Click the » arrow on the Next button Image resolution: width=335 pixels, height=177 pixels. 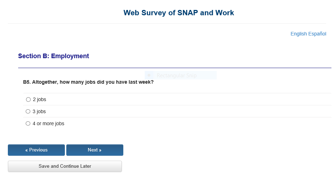100,150
